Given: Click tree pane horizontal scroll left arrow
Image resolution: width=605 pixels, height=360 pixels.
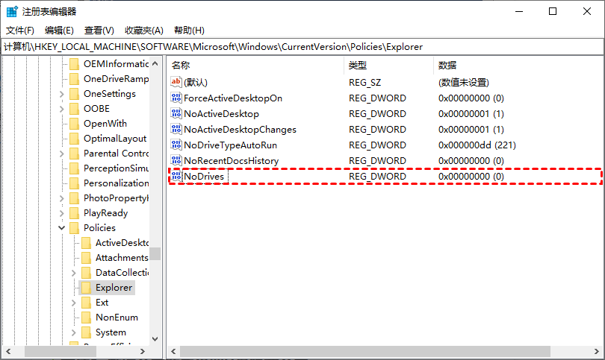Looking at the screenshot, I should 8,351.
